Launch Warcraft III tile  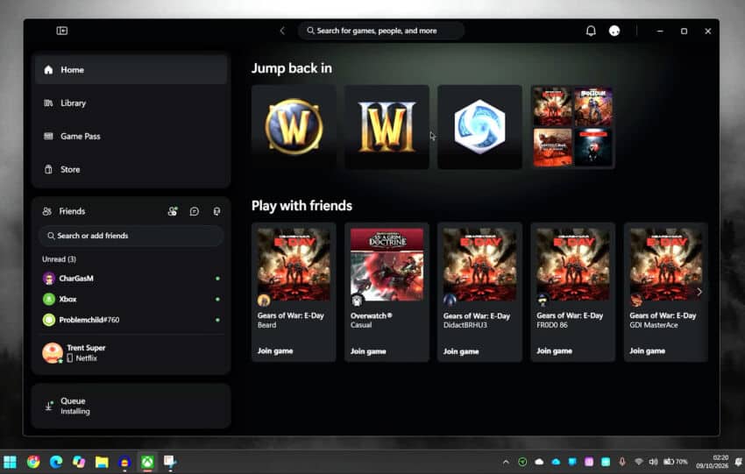coord(387,127)
